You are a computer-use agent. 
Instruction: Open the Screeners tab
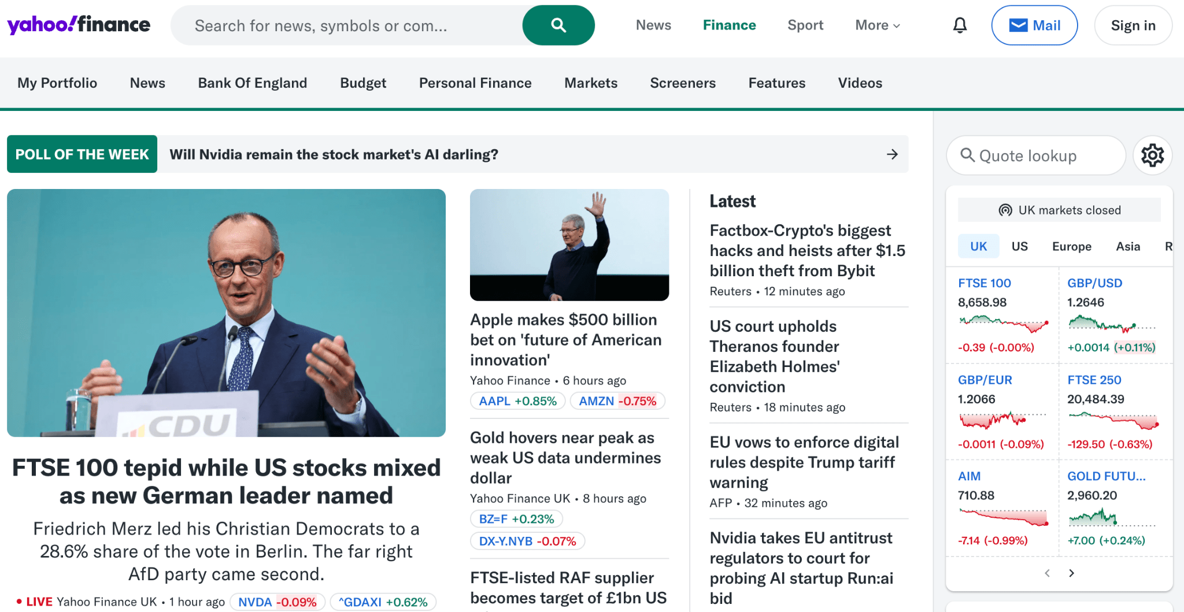682,83
